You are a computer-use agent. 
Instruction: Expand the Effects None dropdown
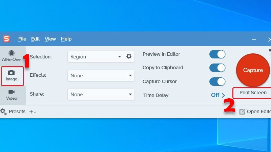click(101, 75)
